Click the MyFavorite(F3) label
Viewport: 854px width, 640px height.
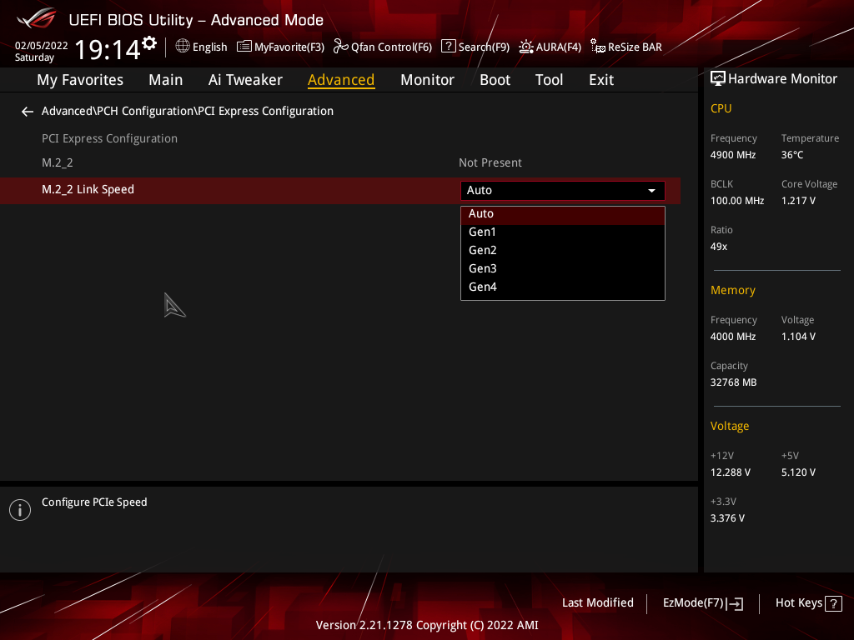[x=289, y=47]
